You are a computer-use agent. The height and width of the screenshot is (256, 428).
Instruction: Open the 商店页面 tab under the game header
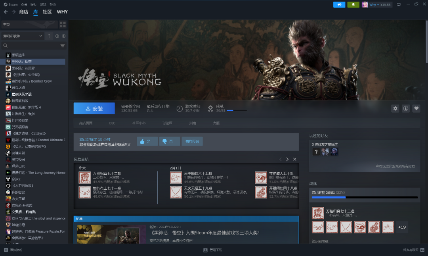pyautogui.click(x=86, y=123)
